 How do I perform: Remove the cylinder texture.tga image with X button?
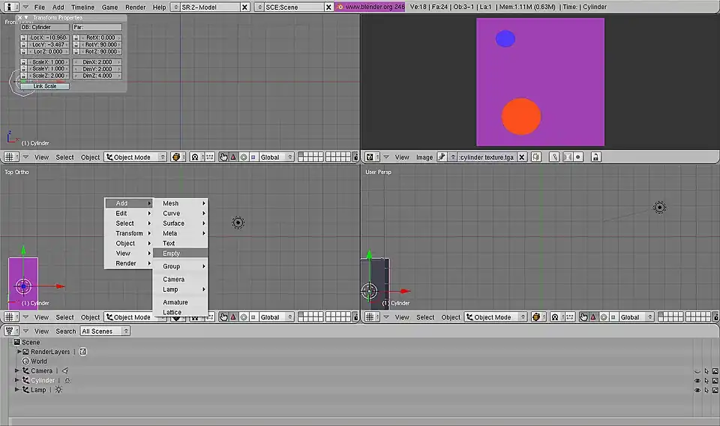click(522, 157)
